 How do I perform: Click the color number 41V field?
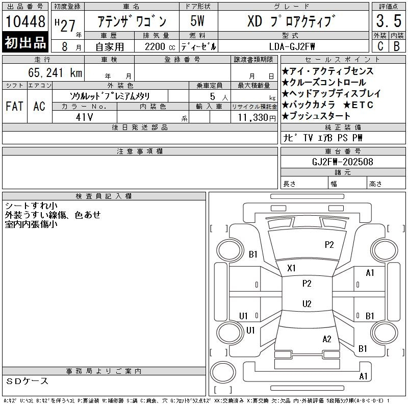point(85,117)
